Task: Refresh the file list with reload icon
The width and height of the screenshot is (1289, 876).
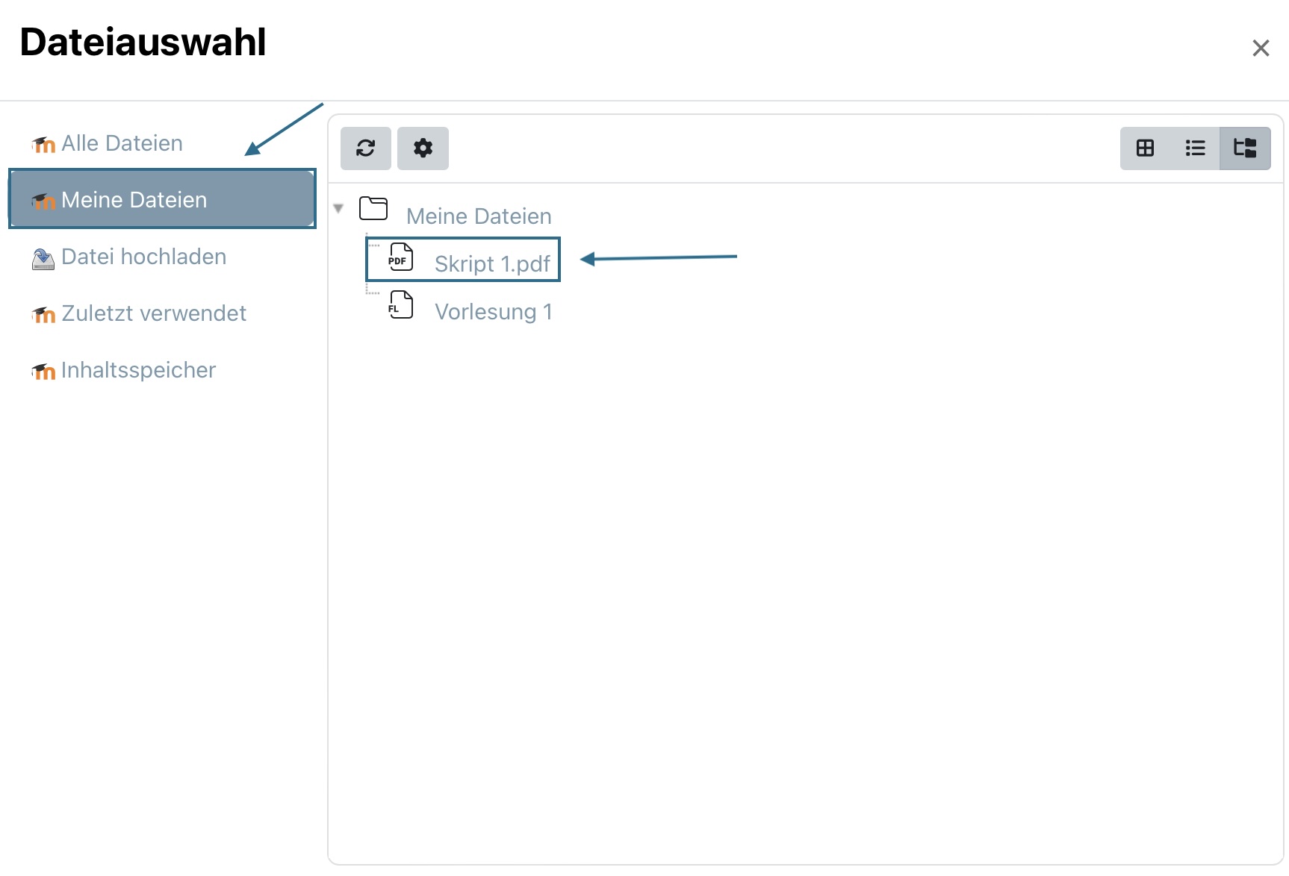Action: click(x=366, y=148)
